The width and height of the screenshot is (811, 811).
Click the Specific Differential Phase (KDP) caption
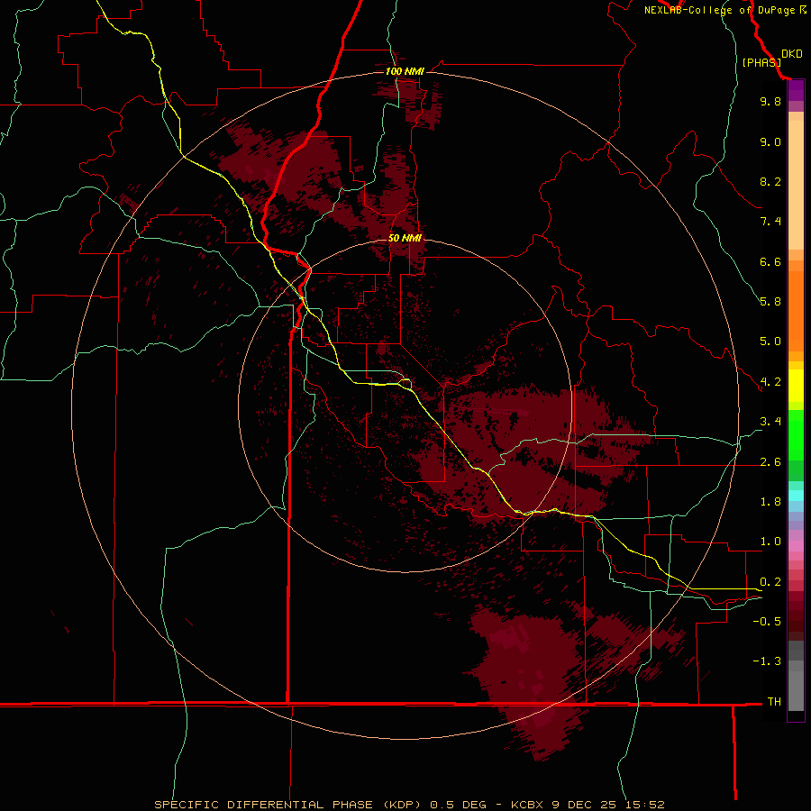pos(409,805)
